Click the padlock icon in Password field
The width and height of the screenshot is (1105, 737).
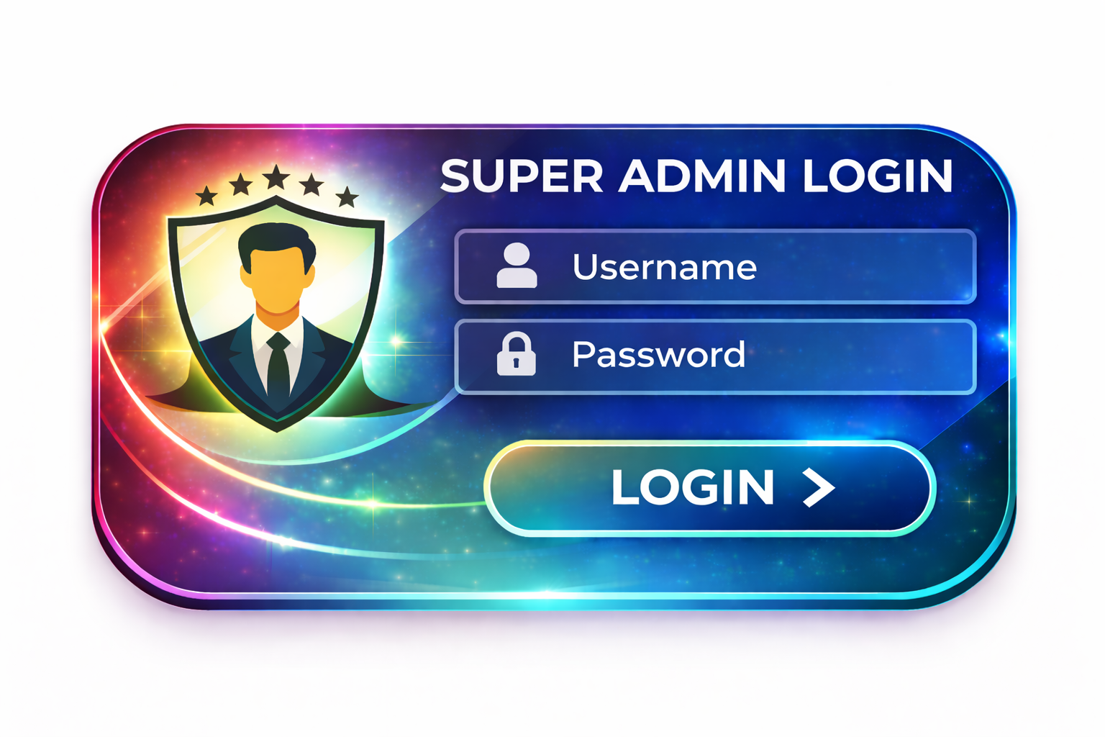[x=517, y=354]
